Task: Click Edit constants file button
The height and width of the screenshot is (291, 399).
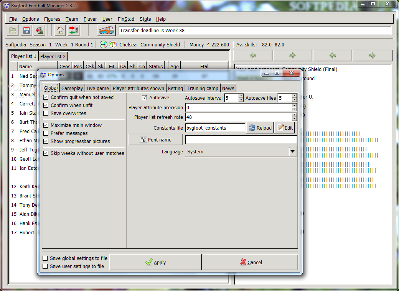Action: 285,128
